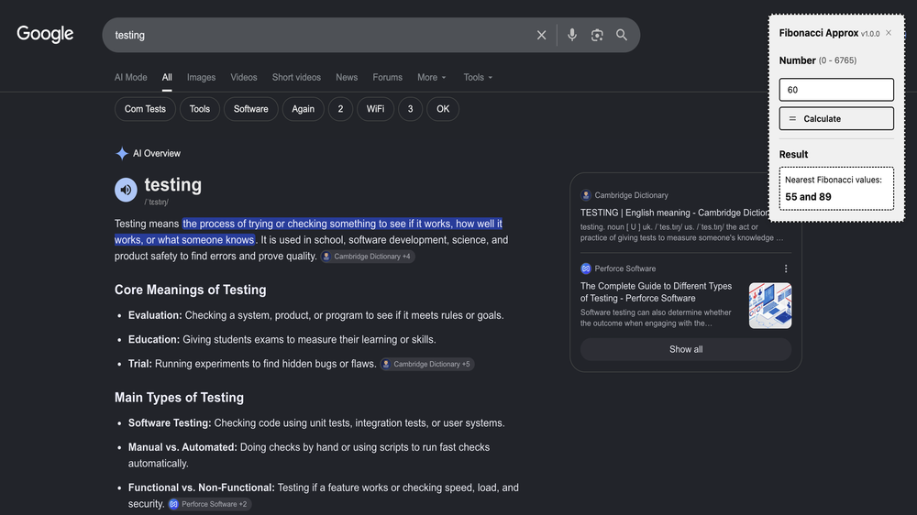917x515 pixels.
Task: Click the magnifying glass search icon
Action: pyautogui.click(x=622, y=35)
